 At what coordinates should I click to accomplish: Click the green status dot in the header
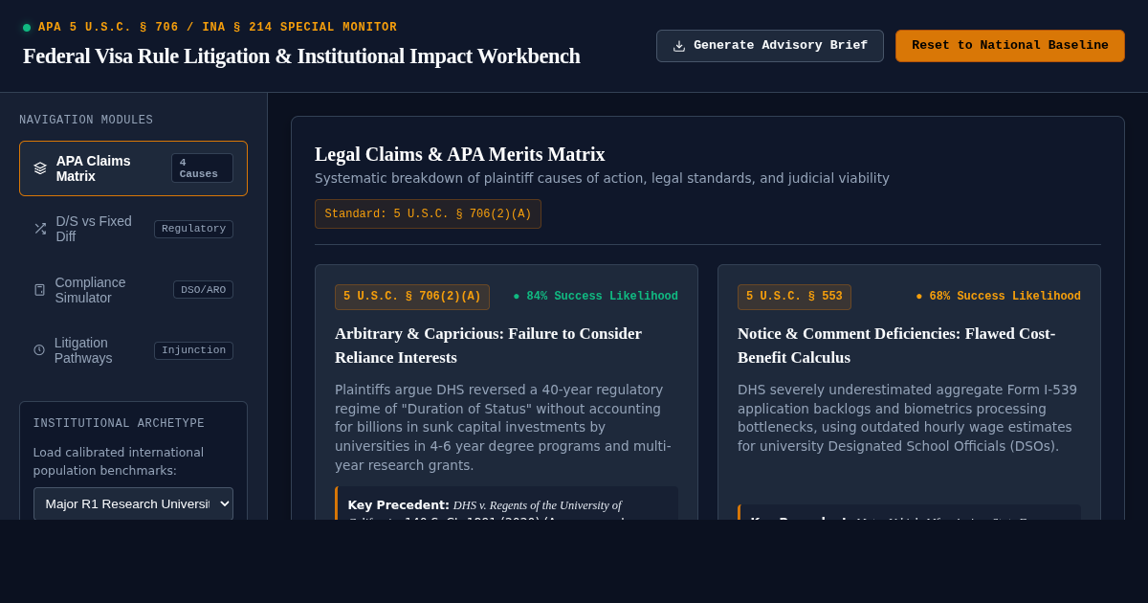click(27, 28)
